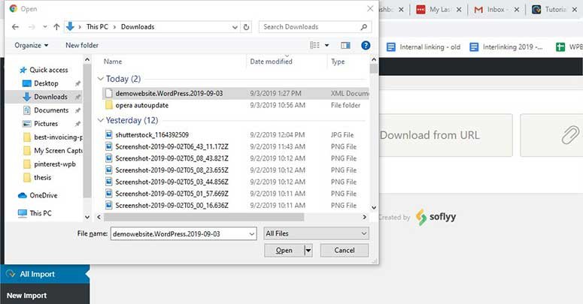Image resolution: width=583 pixels, height=304 pixels.
Task: Open the best-invoicing folder shortcut
Action: tap(58, 137)
